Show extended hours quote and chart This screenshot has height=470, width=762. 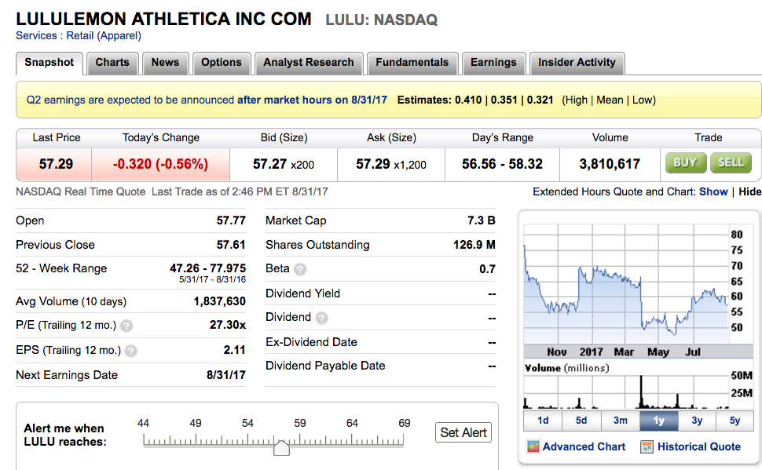point(713,191)
